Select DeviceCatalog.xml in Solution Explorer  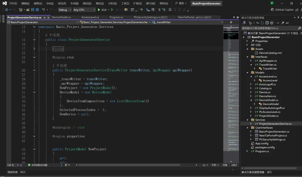pos(270,53)
